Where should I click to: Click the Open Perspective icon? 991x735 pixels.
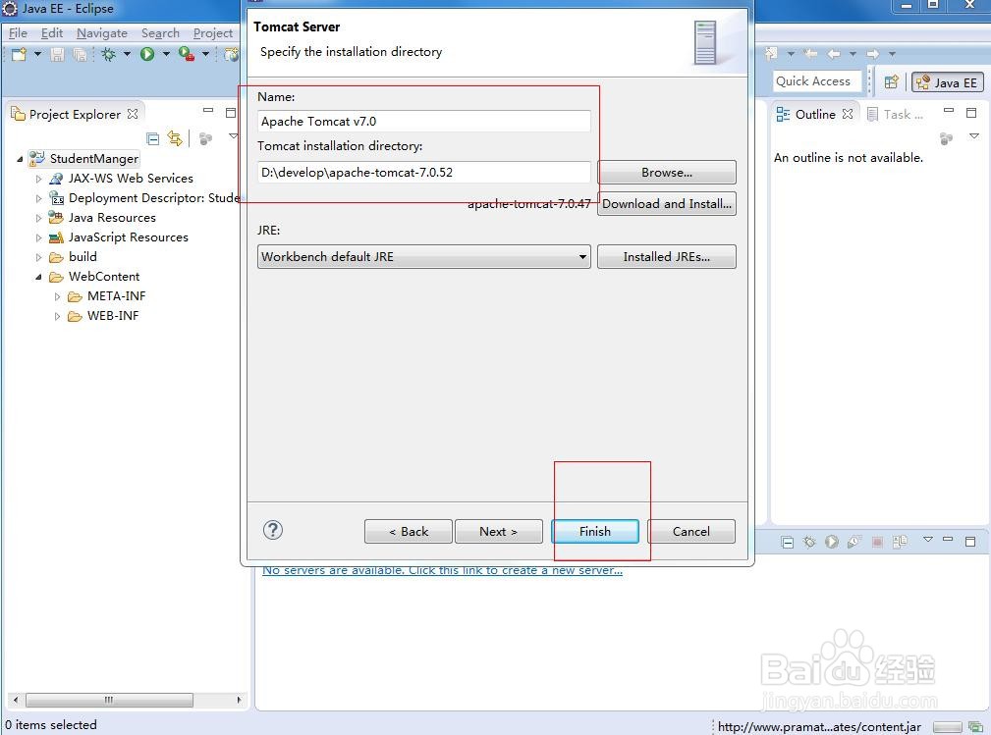coord(891,82)
